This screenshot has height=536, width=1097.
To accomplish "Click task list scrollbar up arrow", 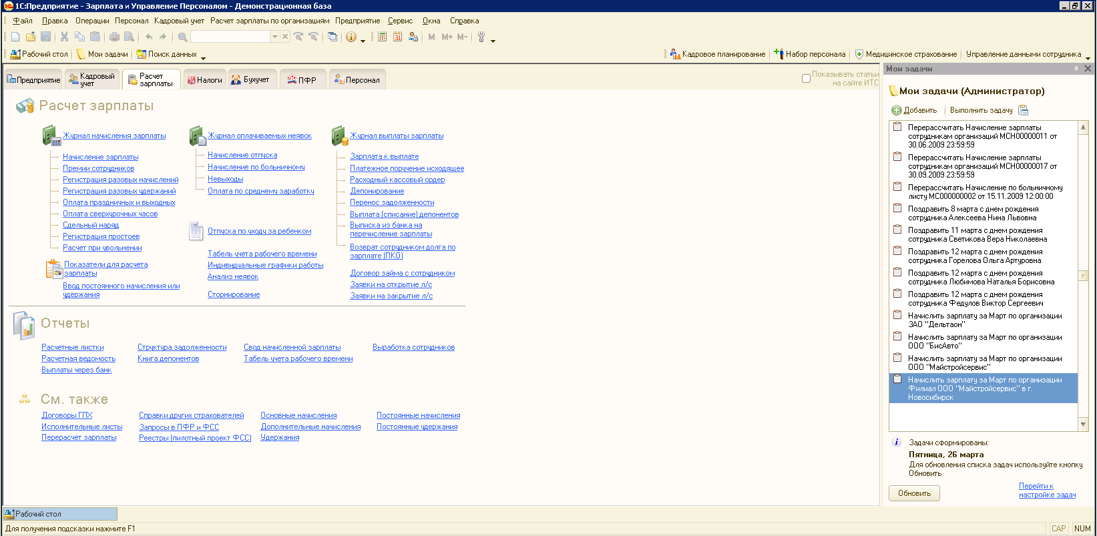I will coord(1083,127).
